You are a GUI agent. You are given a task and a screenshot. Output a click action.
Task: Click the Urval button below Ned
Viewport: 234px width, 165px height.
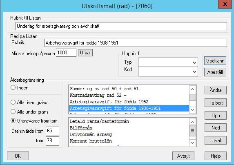point(216,140)
